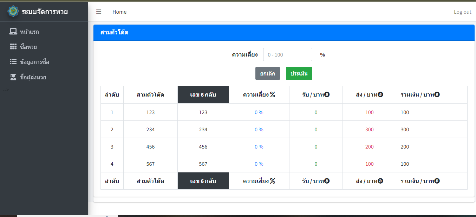Click the grid icon beside ซื้อหวย
This screenshot has height=217, width=476.
point(13,47)
